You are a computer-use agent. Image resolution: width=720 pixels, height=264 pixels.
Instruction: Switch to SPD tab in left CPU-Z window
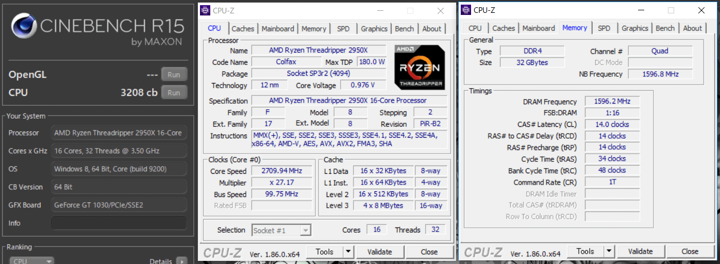(x=343, y=29)
